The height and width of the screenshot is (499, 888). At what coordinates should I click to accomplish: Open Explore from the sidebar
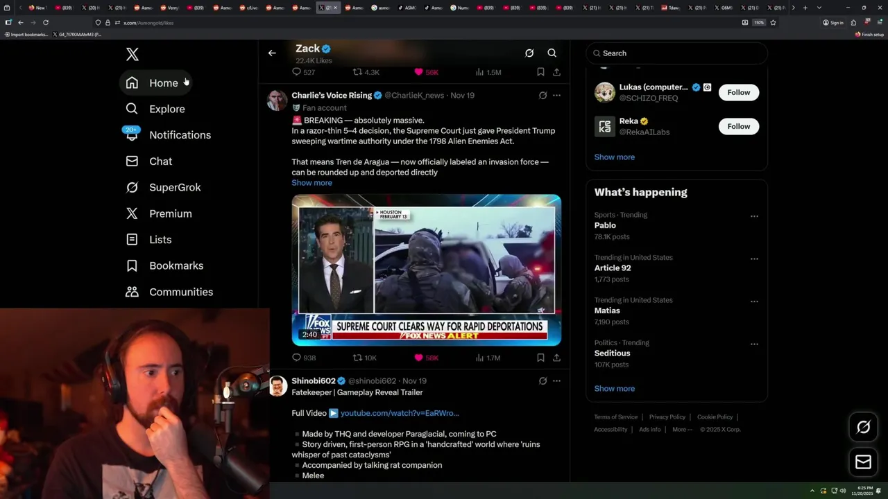[155, 109]
